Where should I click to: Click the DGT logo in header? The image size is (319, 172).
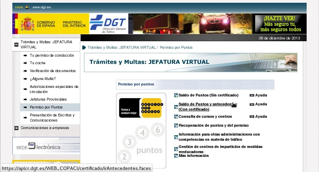108,24
